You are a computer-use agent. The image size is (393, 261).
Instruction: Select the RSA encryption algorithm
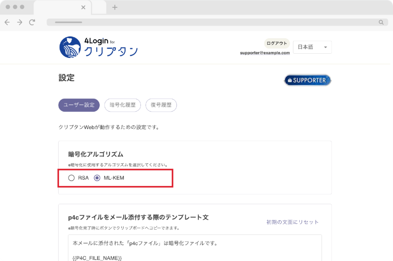pos(71,178)
